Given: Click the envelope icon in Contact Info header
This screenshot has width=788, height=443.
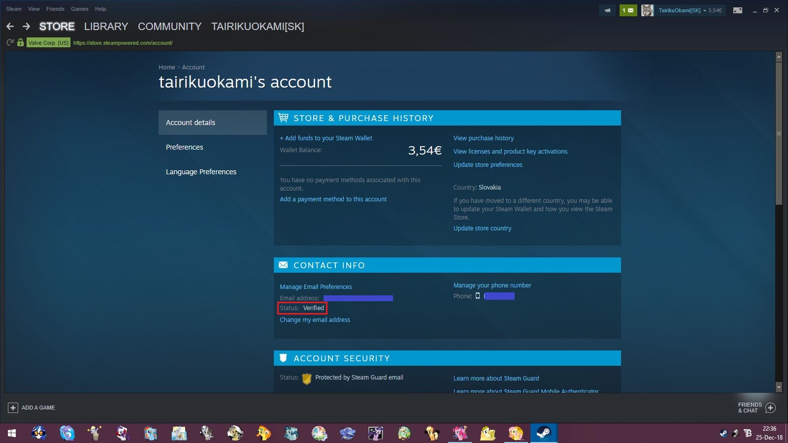Looking at the screenshot, I should point(283,265).
